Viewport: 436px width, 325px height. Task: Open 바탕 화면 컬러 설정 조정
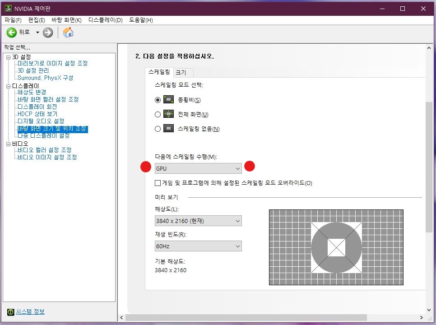point(48,99)
